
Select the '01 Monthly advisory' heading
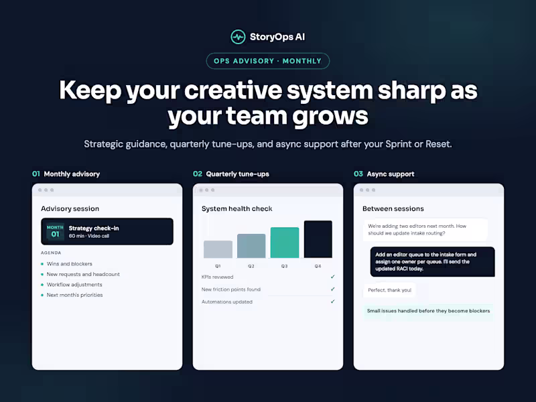click(x=66, y=174)
